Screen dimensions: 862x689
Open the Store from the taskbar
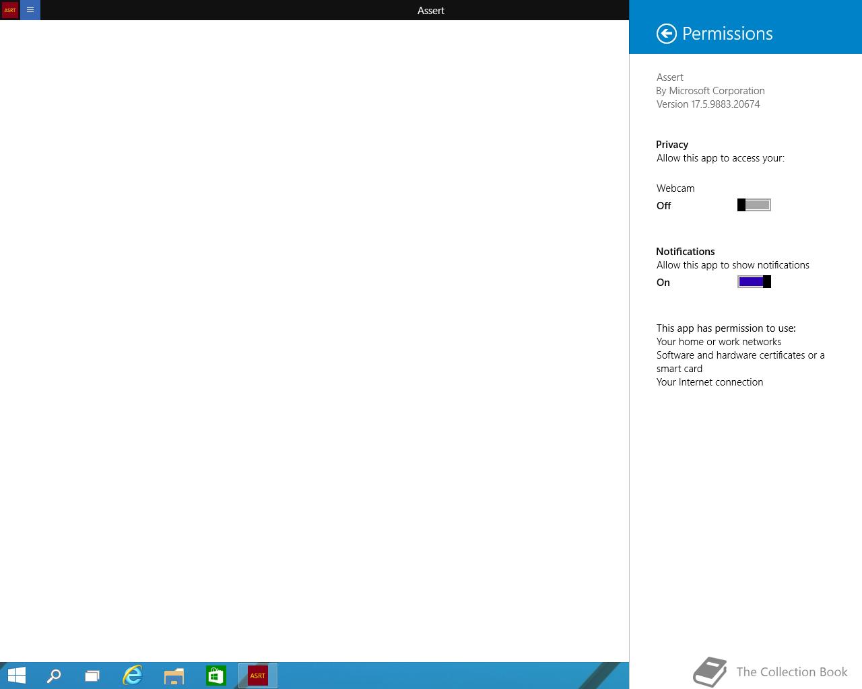point(215,676)
